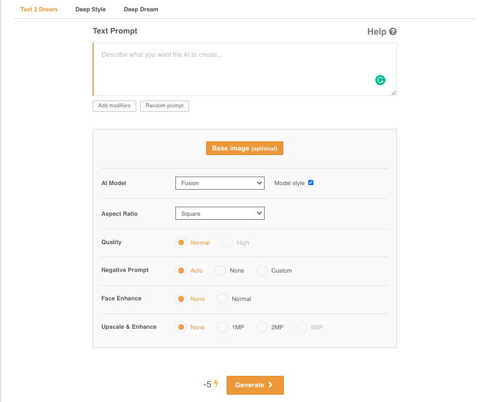
Task: Click the text area resize handle
Action: click(393, 93)
